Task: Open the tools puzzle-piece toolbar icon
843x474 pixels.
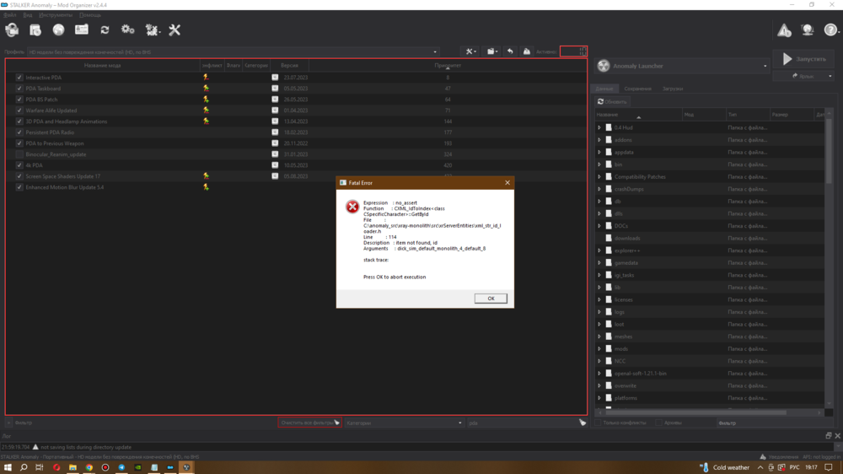Action: 152,30
